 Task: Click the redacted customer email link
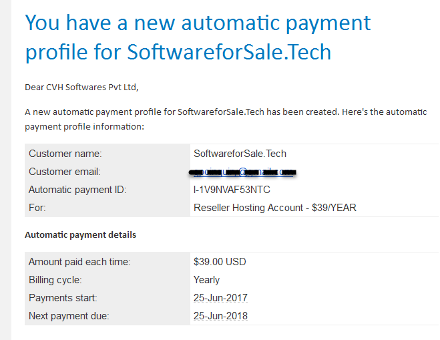pyautogui.click(x=243, y=172)
